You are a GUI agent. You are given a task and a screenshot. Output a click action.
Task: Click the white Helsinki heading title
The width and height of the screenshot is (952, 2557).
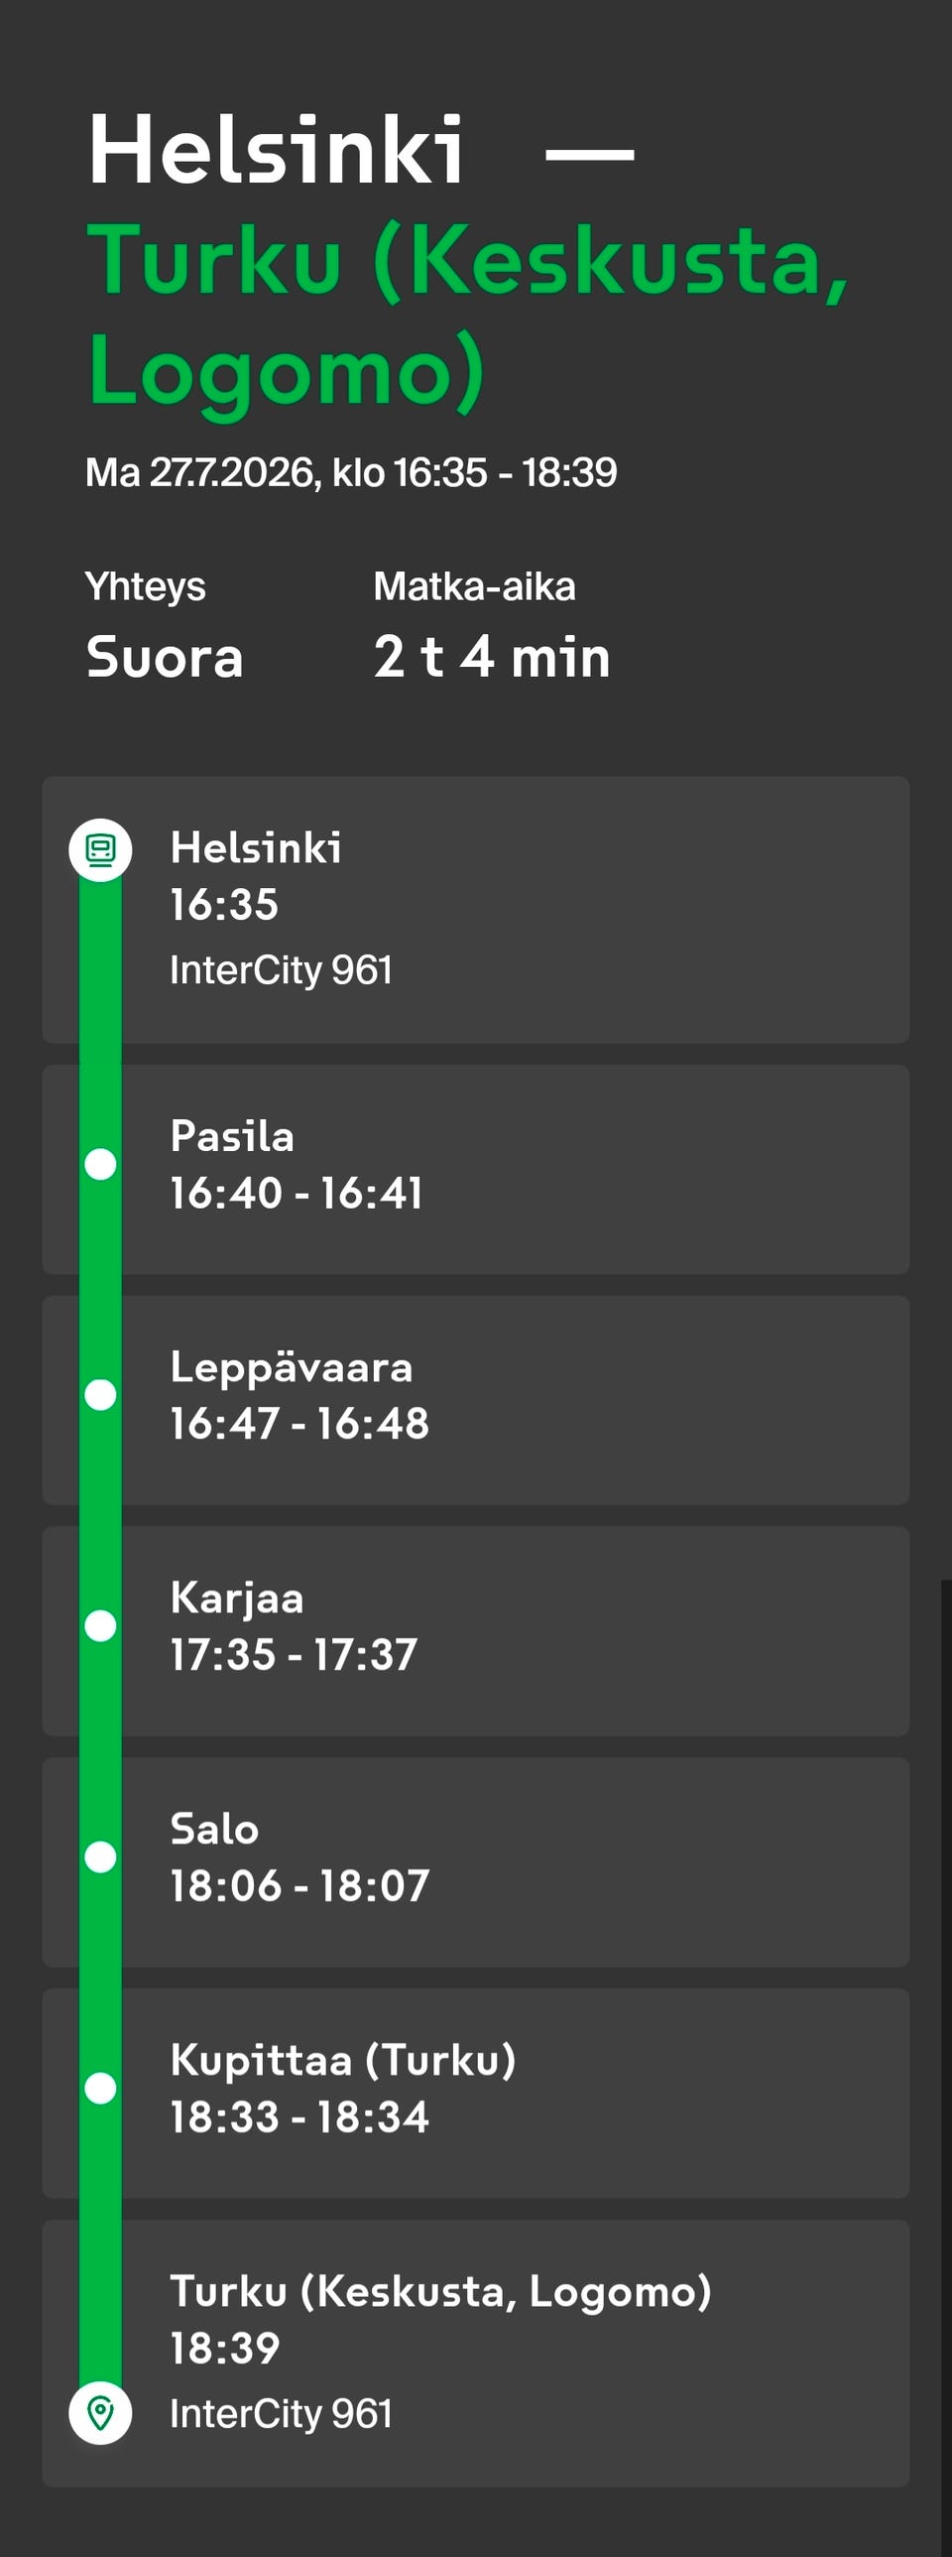click(x=276, y=150)
